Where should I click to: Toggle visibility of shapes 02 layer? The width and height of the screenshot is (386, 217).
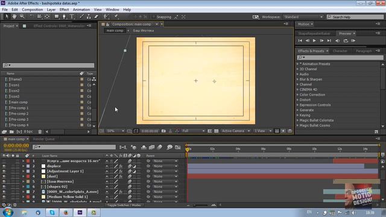coord(4,186)
